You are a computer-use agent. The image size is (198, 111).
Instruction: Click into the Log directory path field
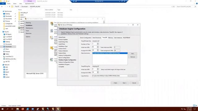110,76
